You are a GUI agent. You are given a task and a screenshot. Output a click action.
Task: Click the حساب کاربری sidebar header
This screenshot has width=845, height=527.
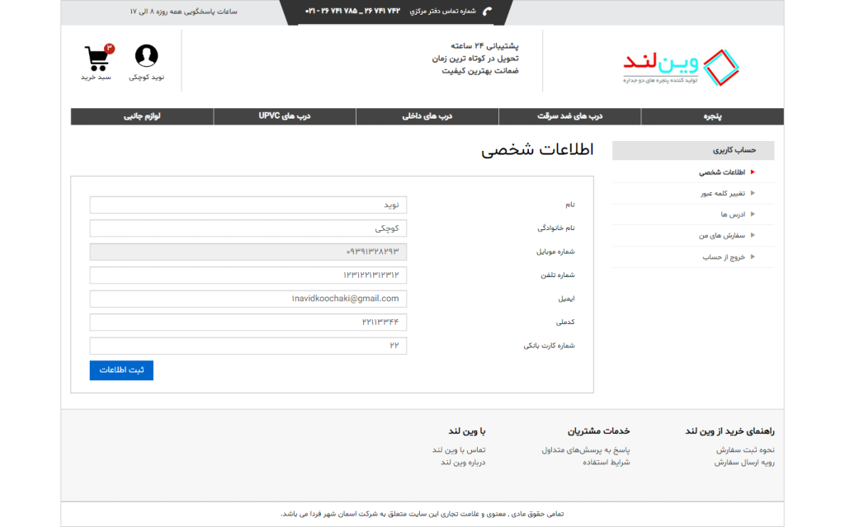pyautogui.click(x=693, y=150)
